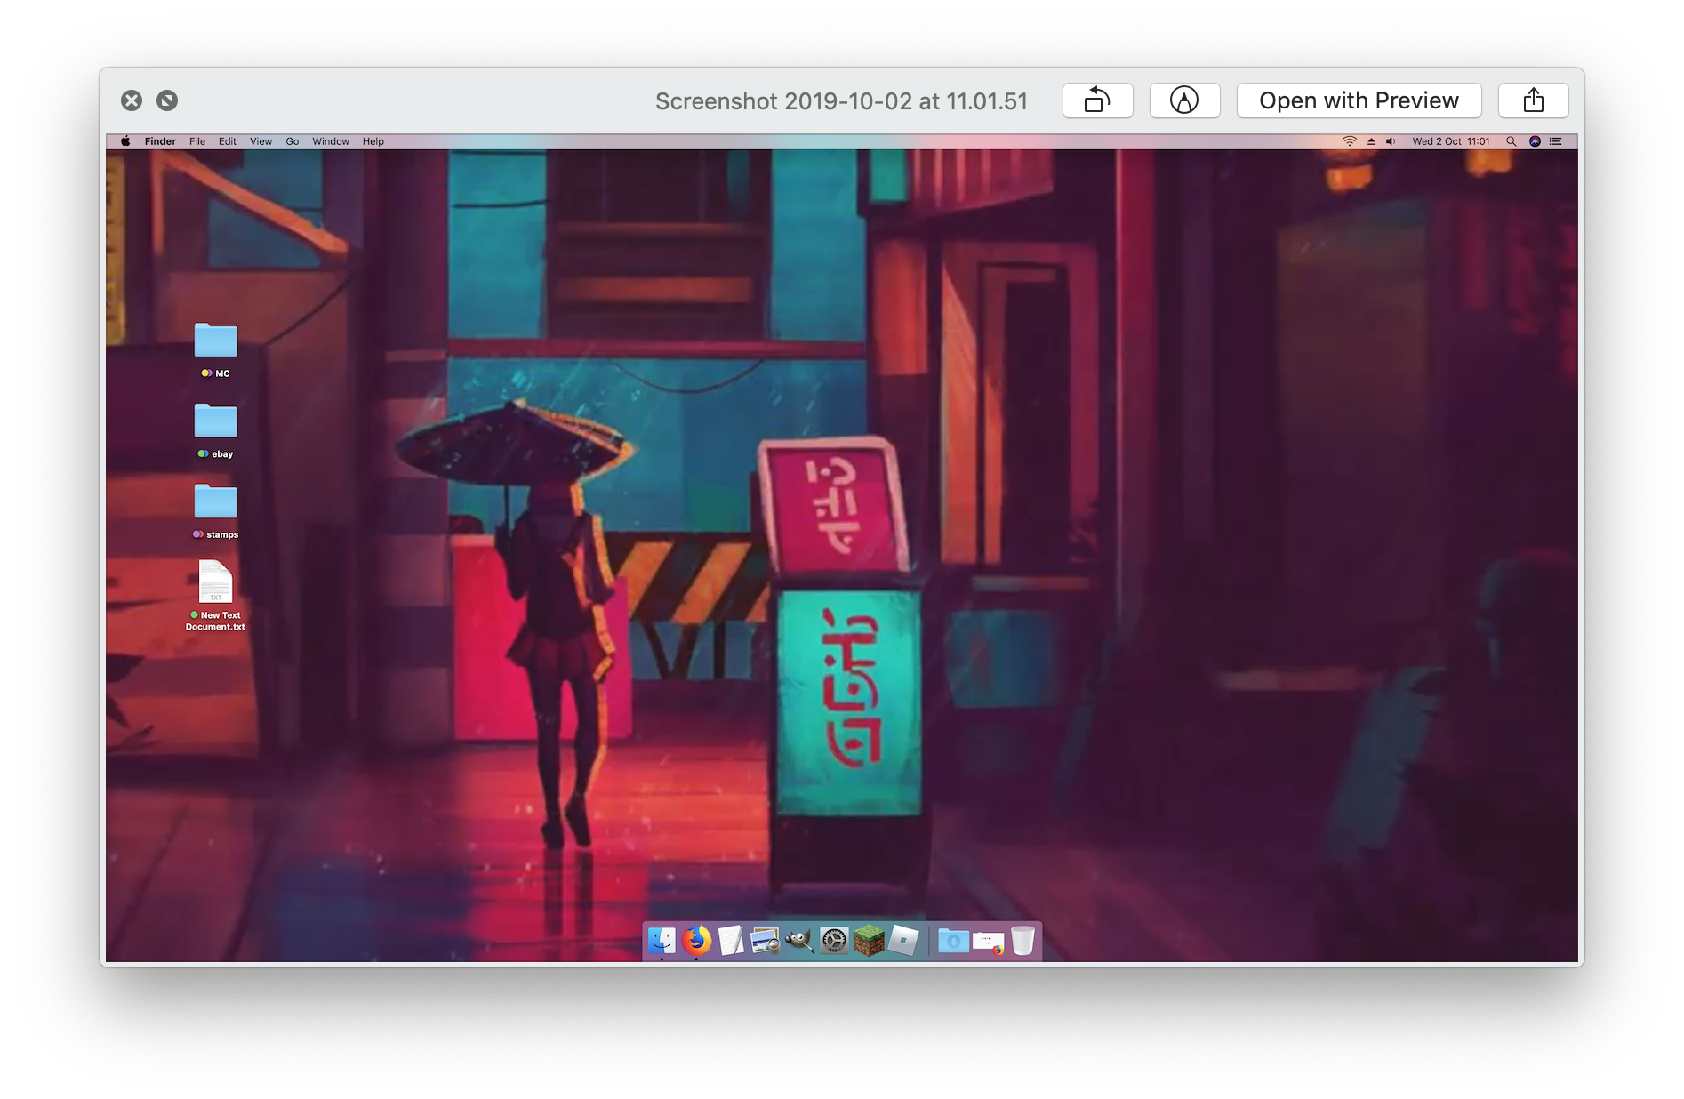
Task: Select the stamps folder on desktop
Action: 216,501
